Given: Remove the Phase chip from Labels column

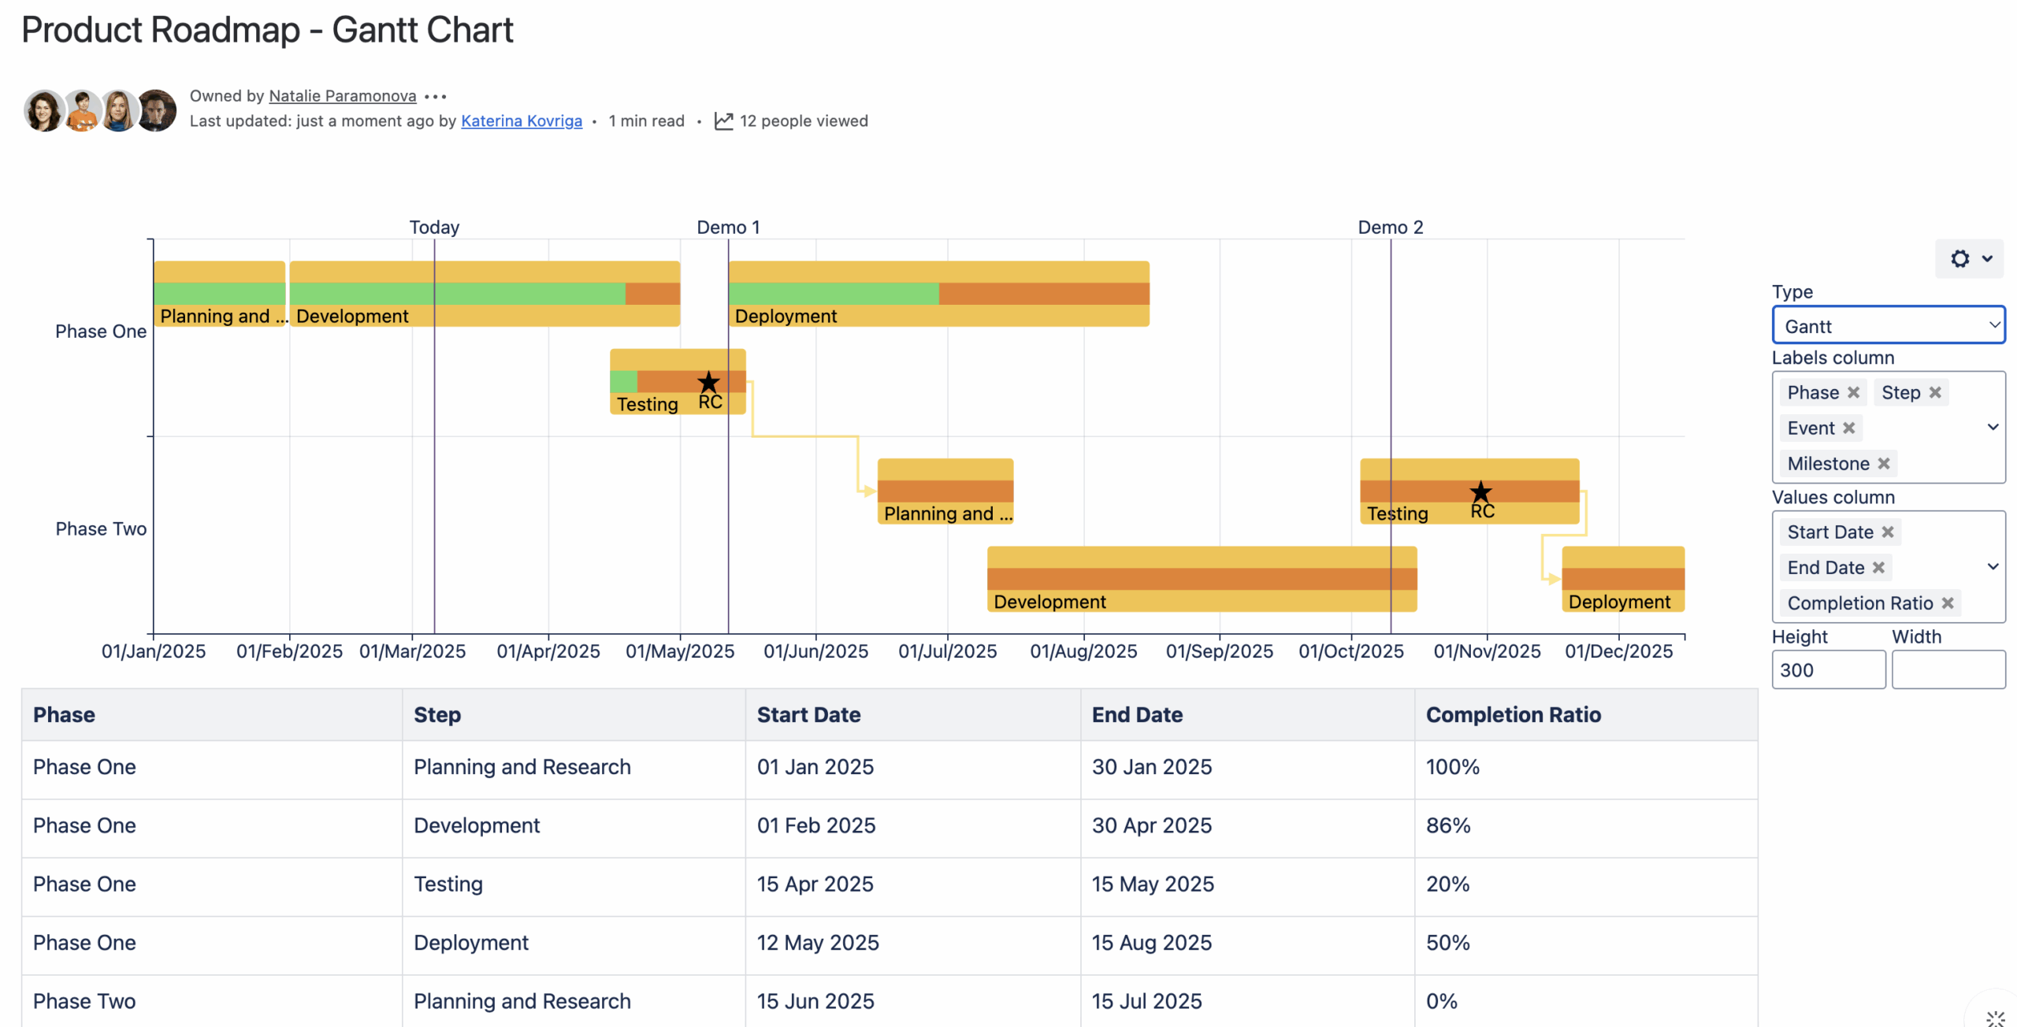Looking at the screenshot, I should (x=1855, y=392).
